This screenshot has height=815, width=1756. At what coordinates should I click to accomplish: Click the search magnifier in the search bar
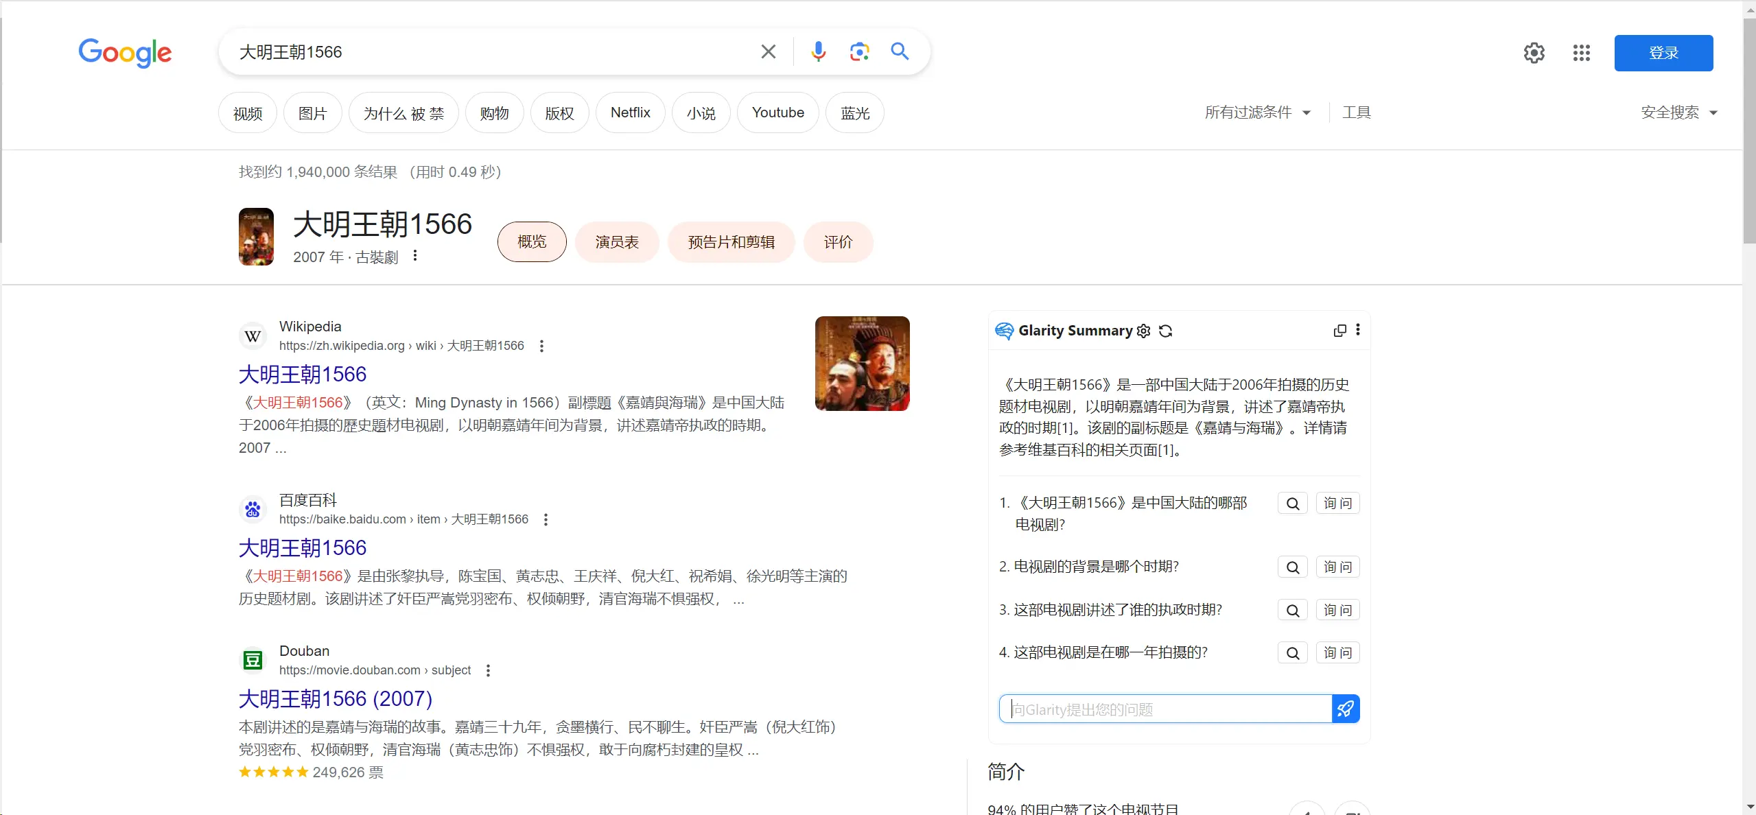click(899, 51)
